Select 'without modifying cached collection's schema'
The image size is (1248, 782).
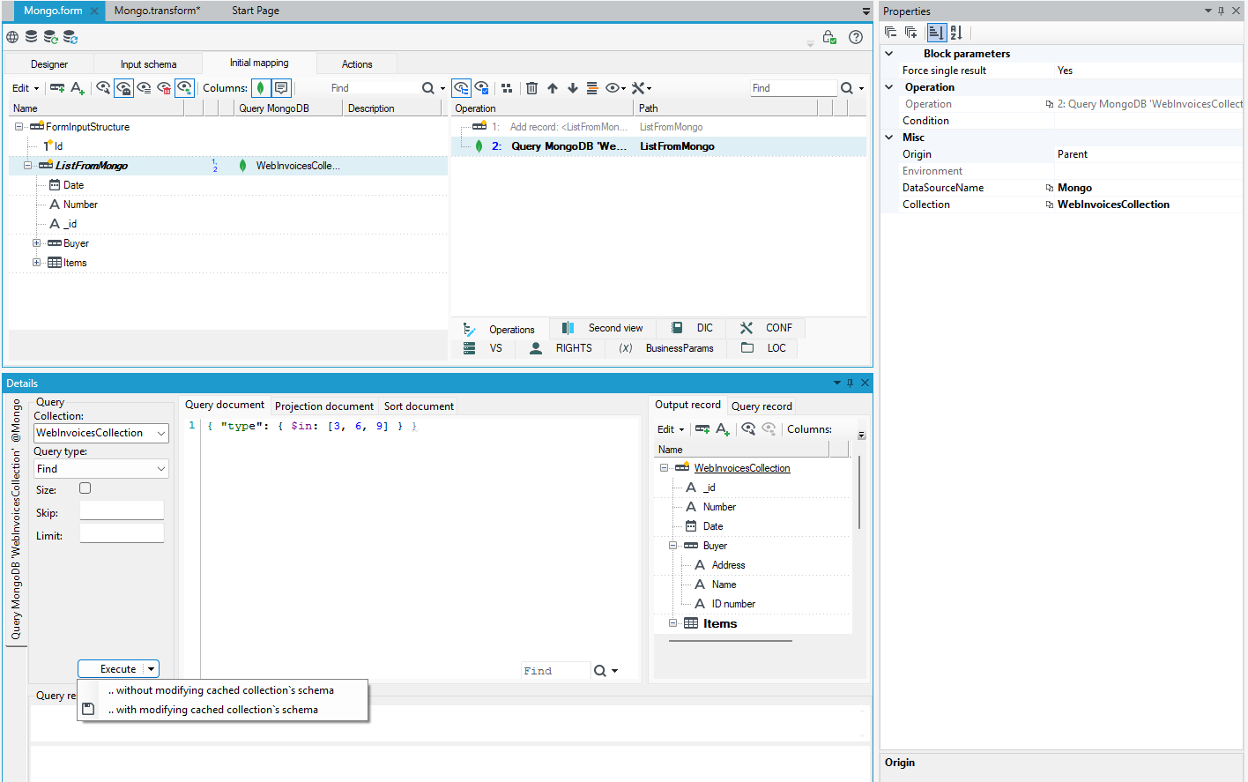pyautogui.click(x=225, y=690)
